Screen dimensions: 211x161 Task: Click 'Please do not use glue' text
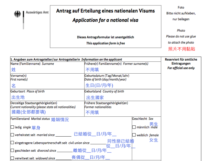point(181,36)
